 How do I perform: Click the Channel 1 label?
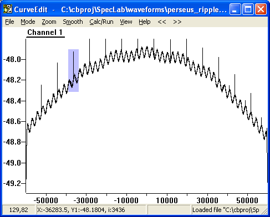(x=45, y=32)
